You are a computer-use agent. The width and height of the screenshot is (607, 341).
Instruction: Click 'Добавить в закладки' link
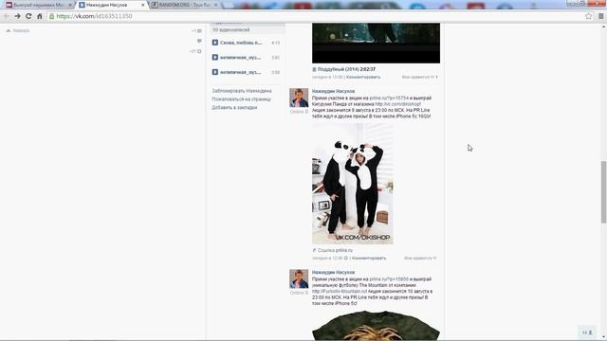[234, 107]
